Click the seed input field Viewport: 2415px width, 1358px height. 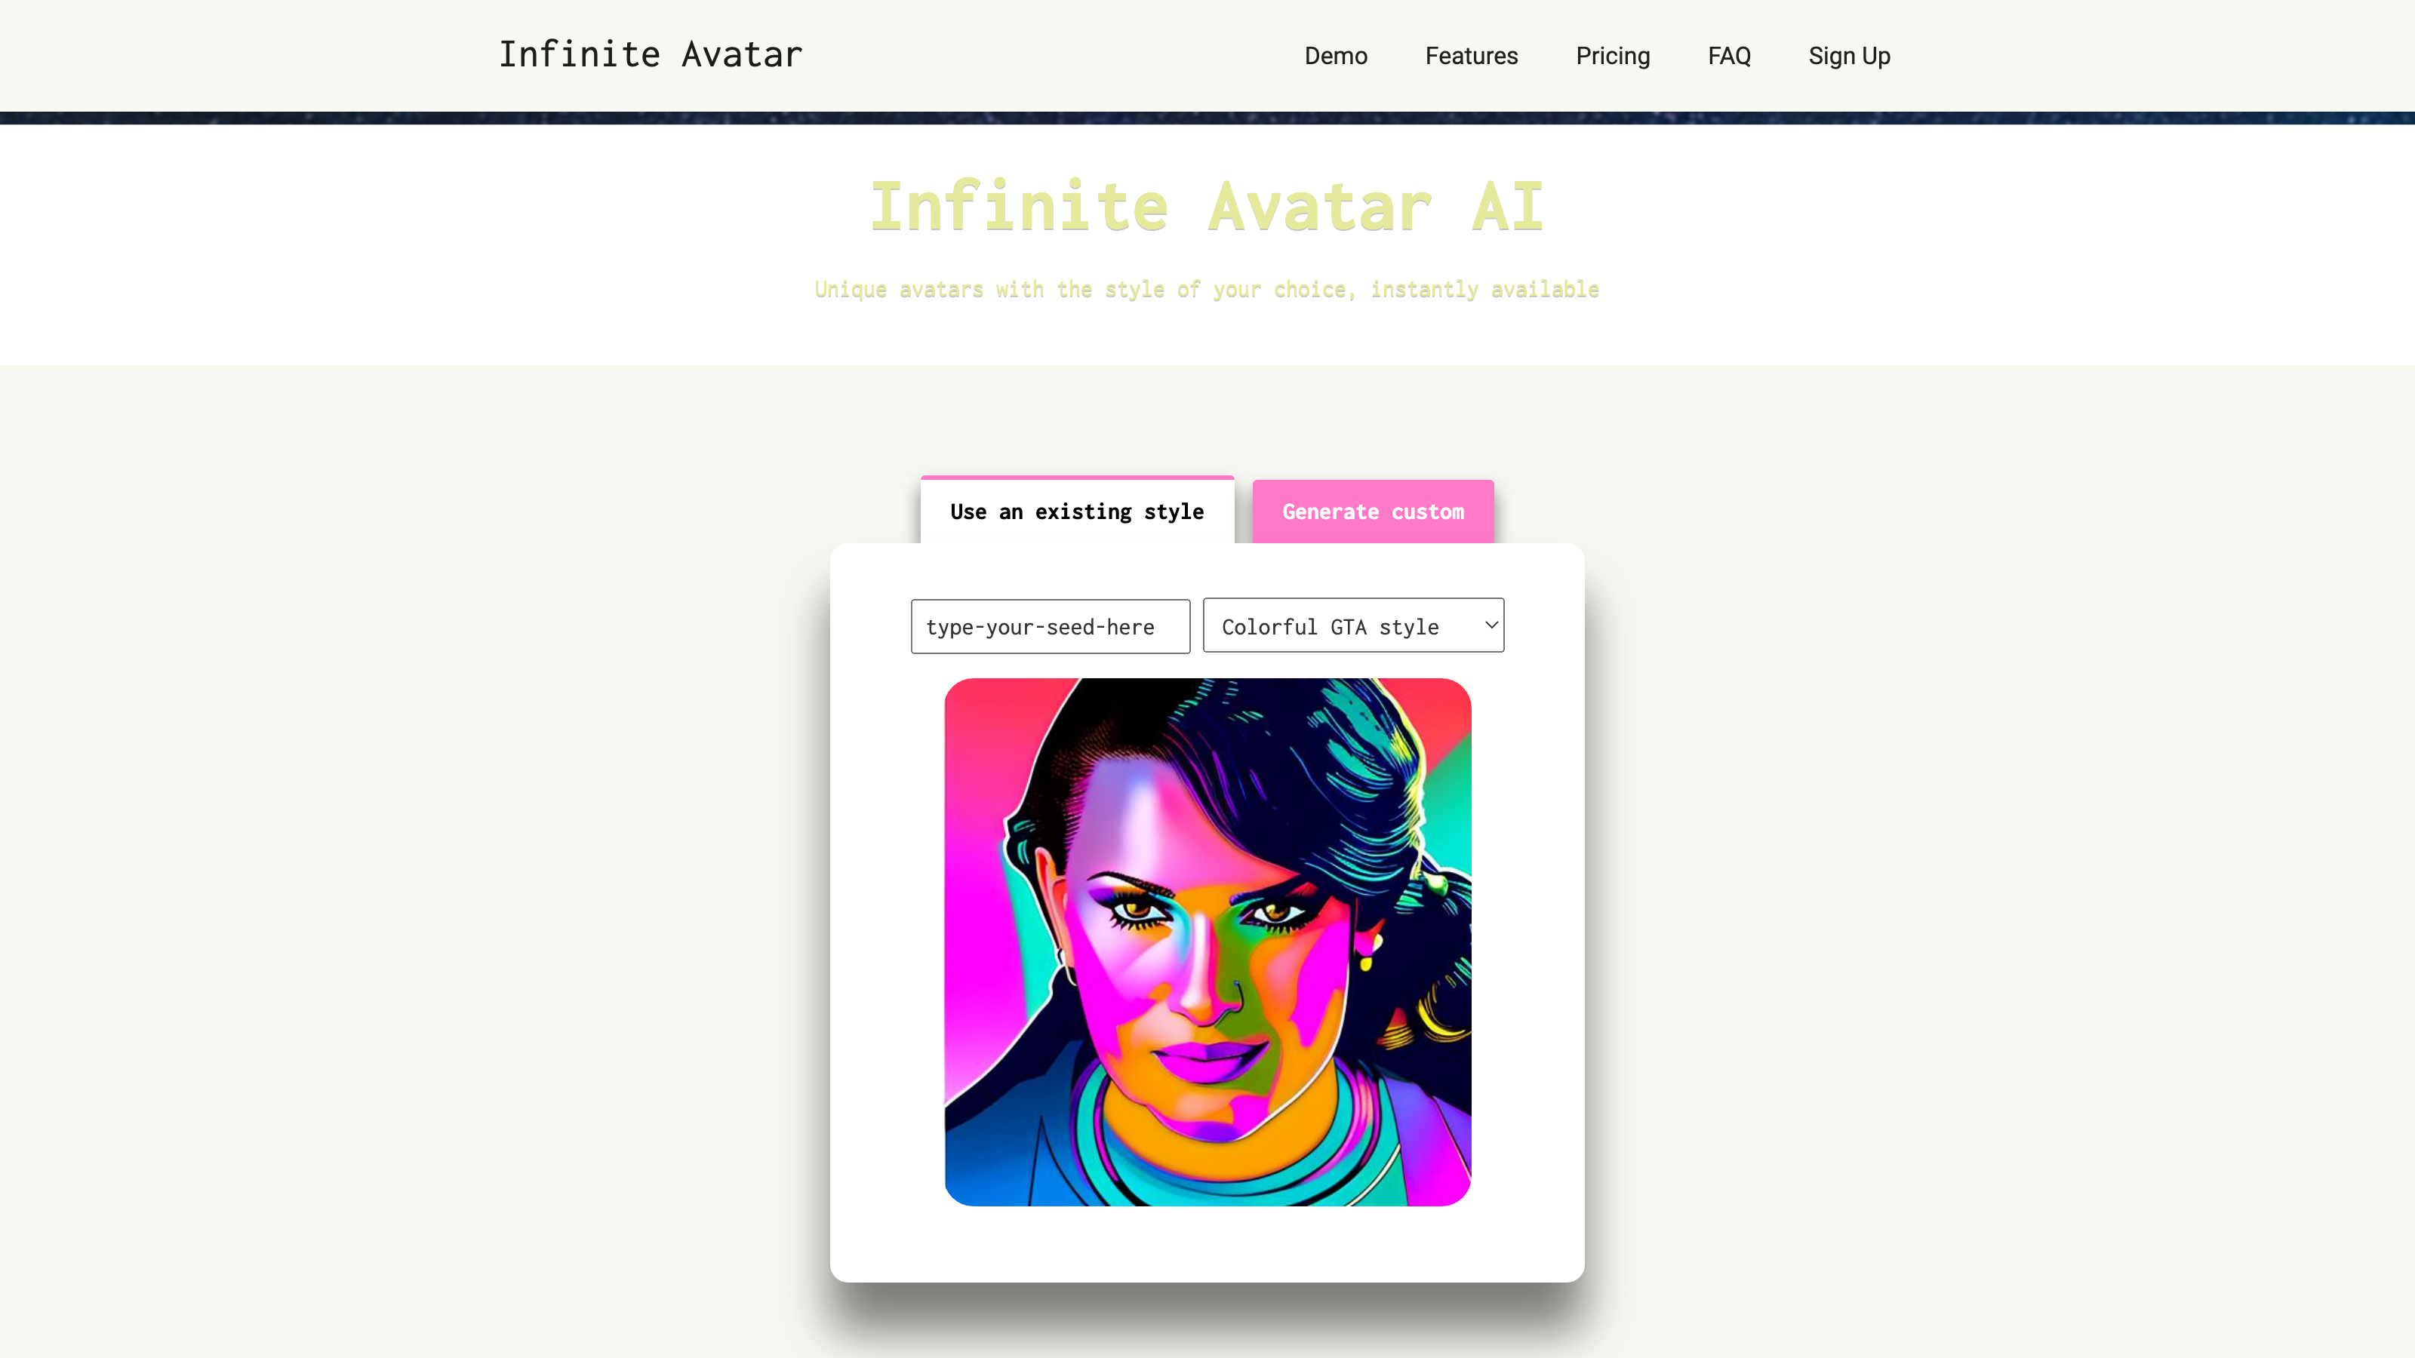pyautogui.click(x=1050, y=625)
